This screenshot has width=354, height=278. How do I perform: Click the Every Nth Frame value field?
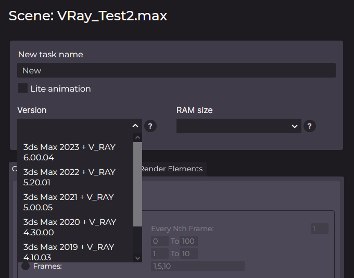click(x=320, y=229)
